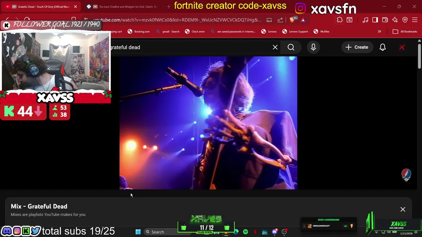Open Microsoft Edge from the taskbar

pyautogui.click(x=236, y=232)
